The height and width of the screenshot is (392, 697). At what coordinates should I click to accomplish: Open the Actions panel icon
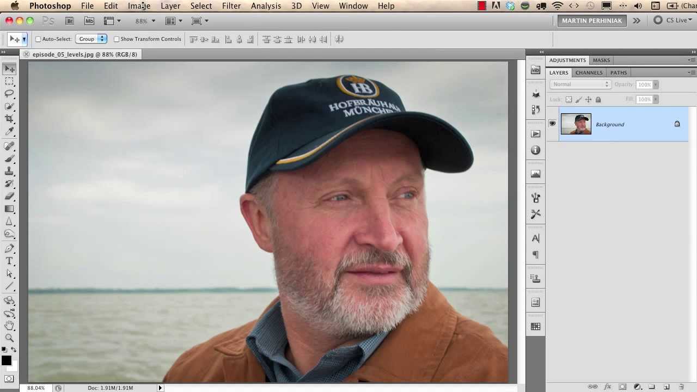536,134
